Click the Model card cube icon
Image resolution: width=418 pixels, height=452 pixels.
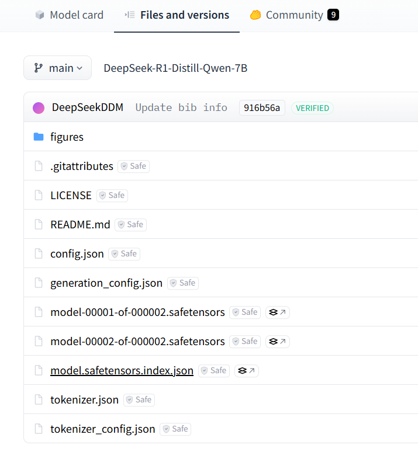pyautogui.click(x=40, y=15)
